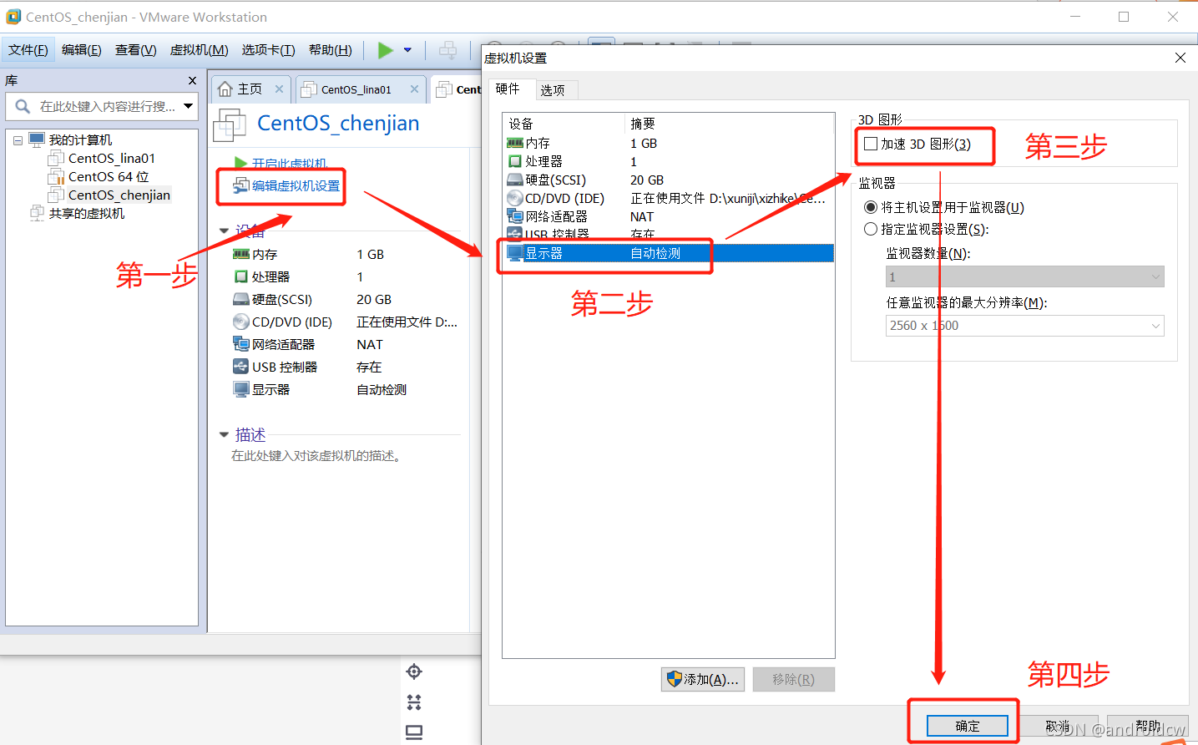Select 显示器 icon in dialog device list
The width and height of the screenshot is (1198, 745).
515,253
